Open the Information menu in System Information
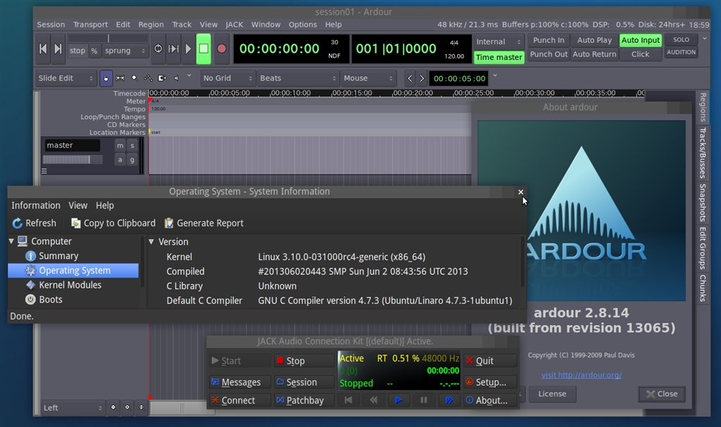Image resolution: width=721 pixels, height=427 pixels. pos(35,205)
